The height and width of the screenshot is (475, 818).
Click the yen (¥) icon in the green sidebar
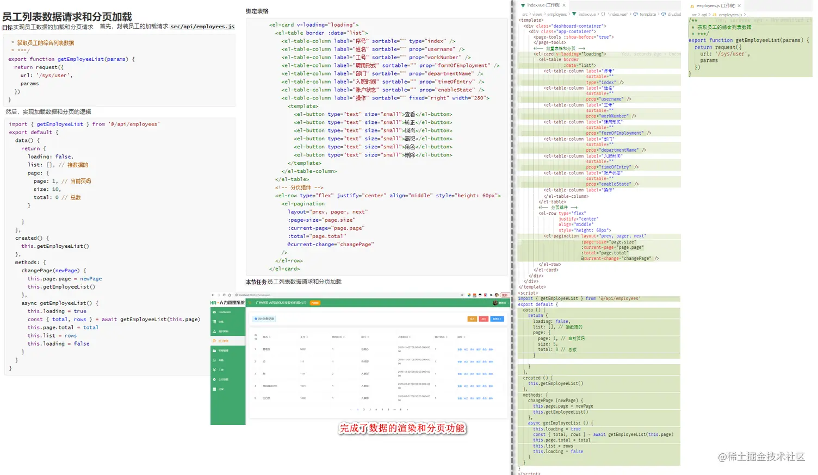[x=215, y=370]
